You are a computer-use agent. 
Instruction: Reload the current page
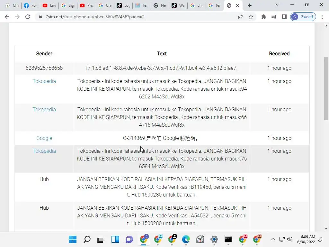[28, 17]
